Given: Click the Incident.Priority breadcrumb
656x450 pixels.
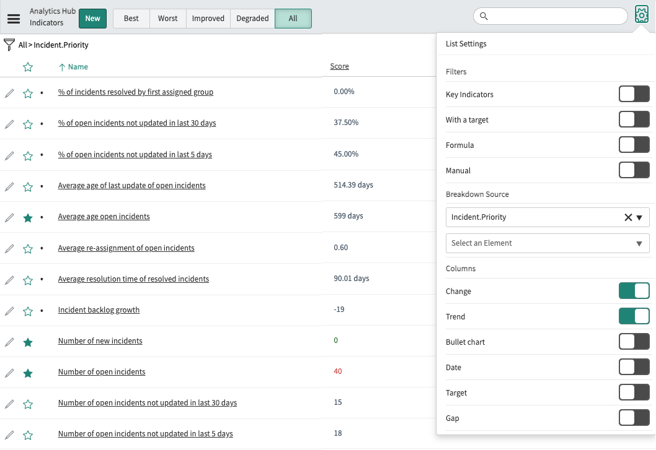Looking at the screenshot, I should tap(61, 45).
